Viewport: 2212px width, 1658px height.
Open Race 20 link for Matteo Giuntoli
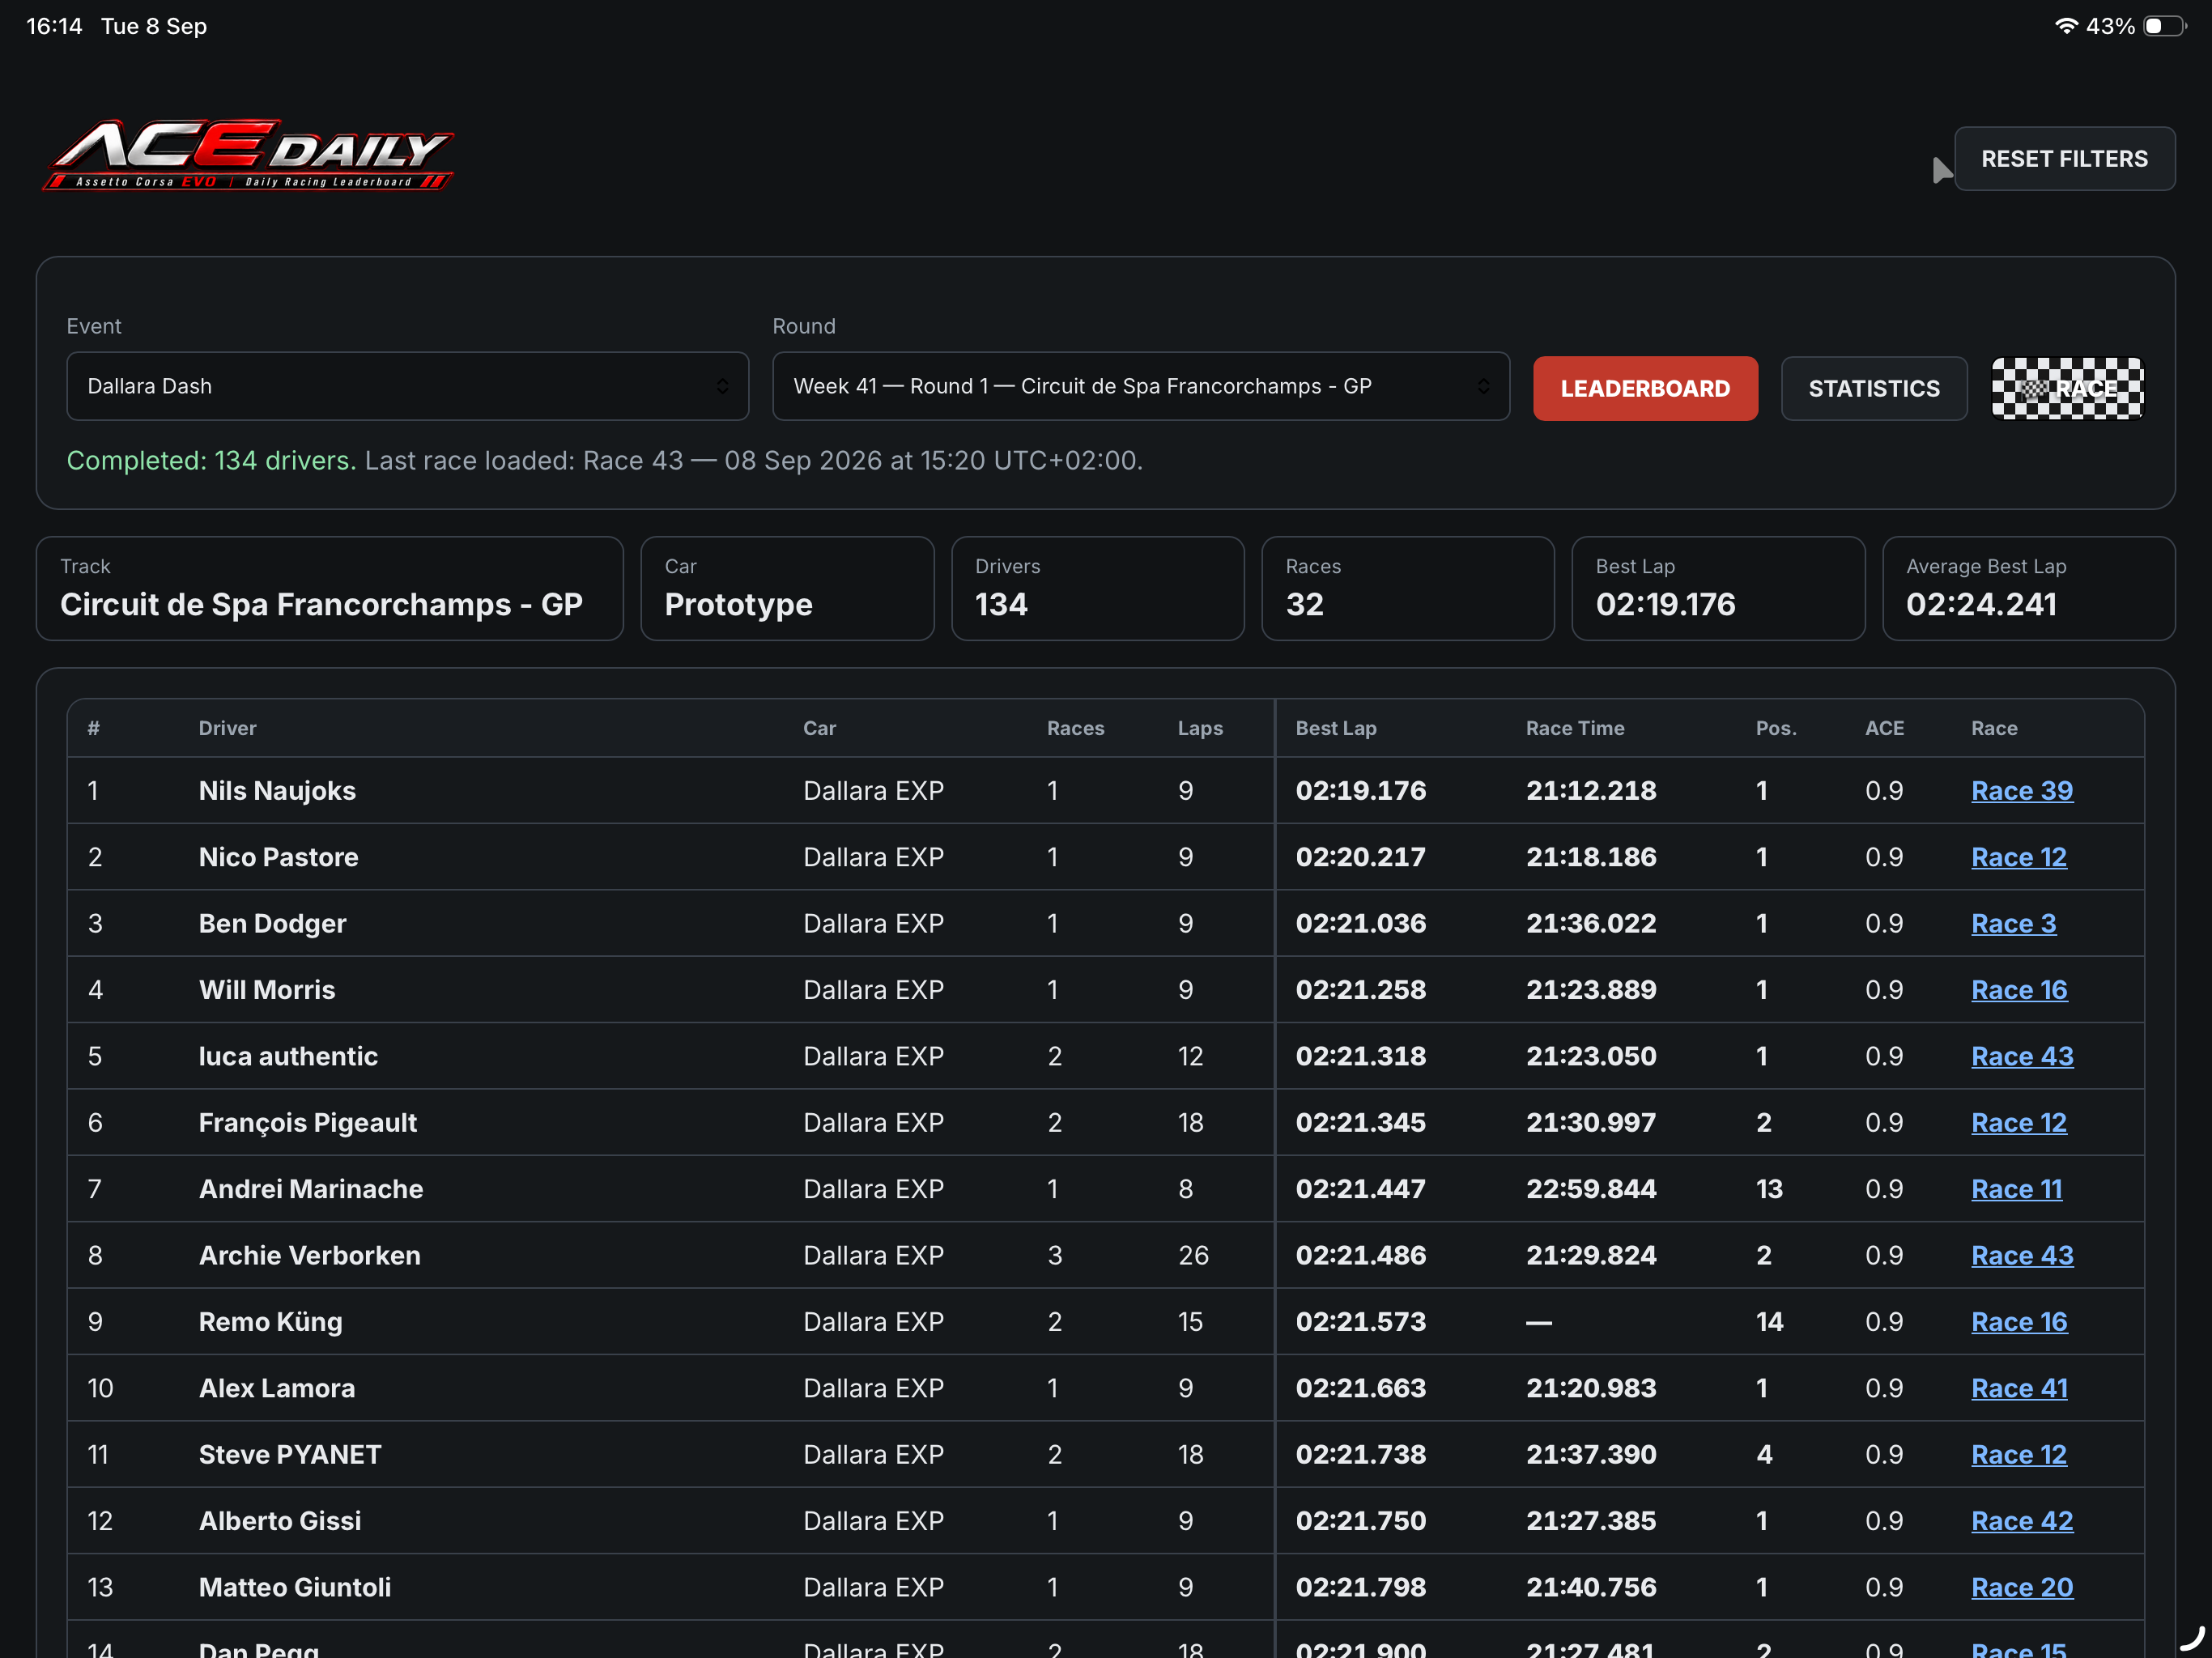point(2022,1587)
